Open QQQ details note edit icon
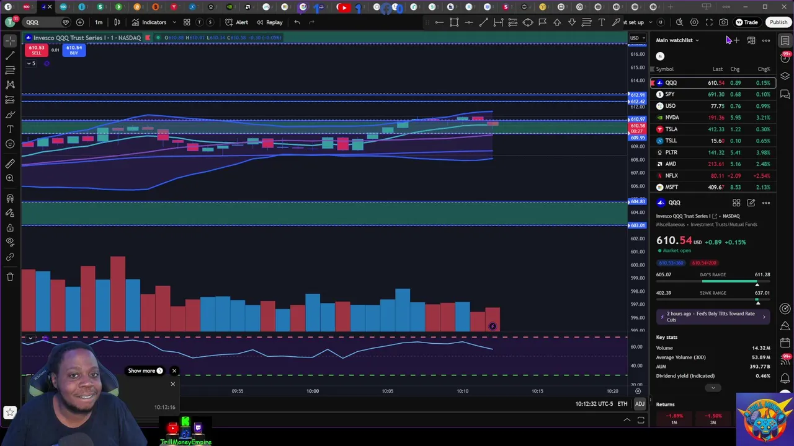The height and width of the screenshot is (446, 794). pos(751,203)
